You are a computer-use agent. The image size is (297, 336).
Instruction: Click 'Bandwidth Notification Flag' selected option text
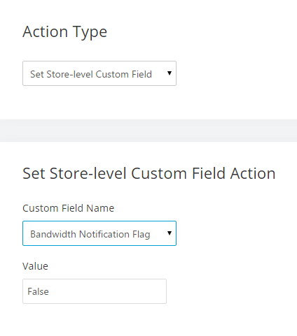pos(90,234)
